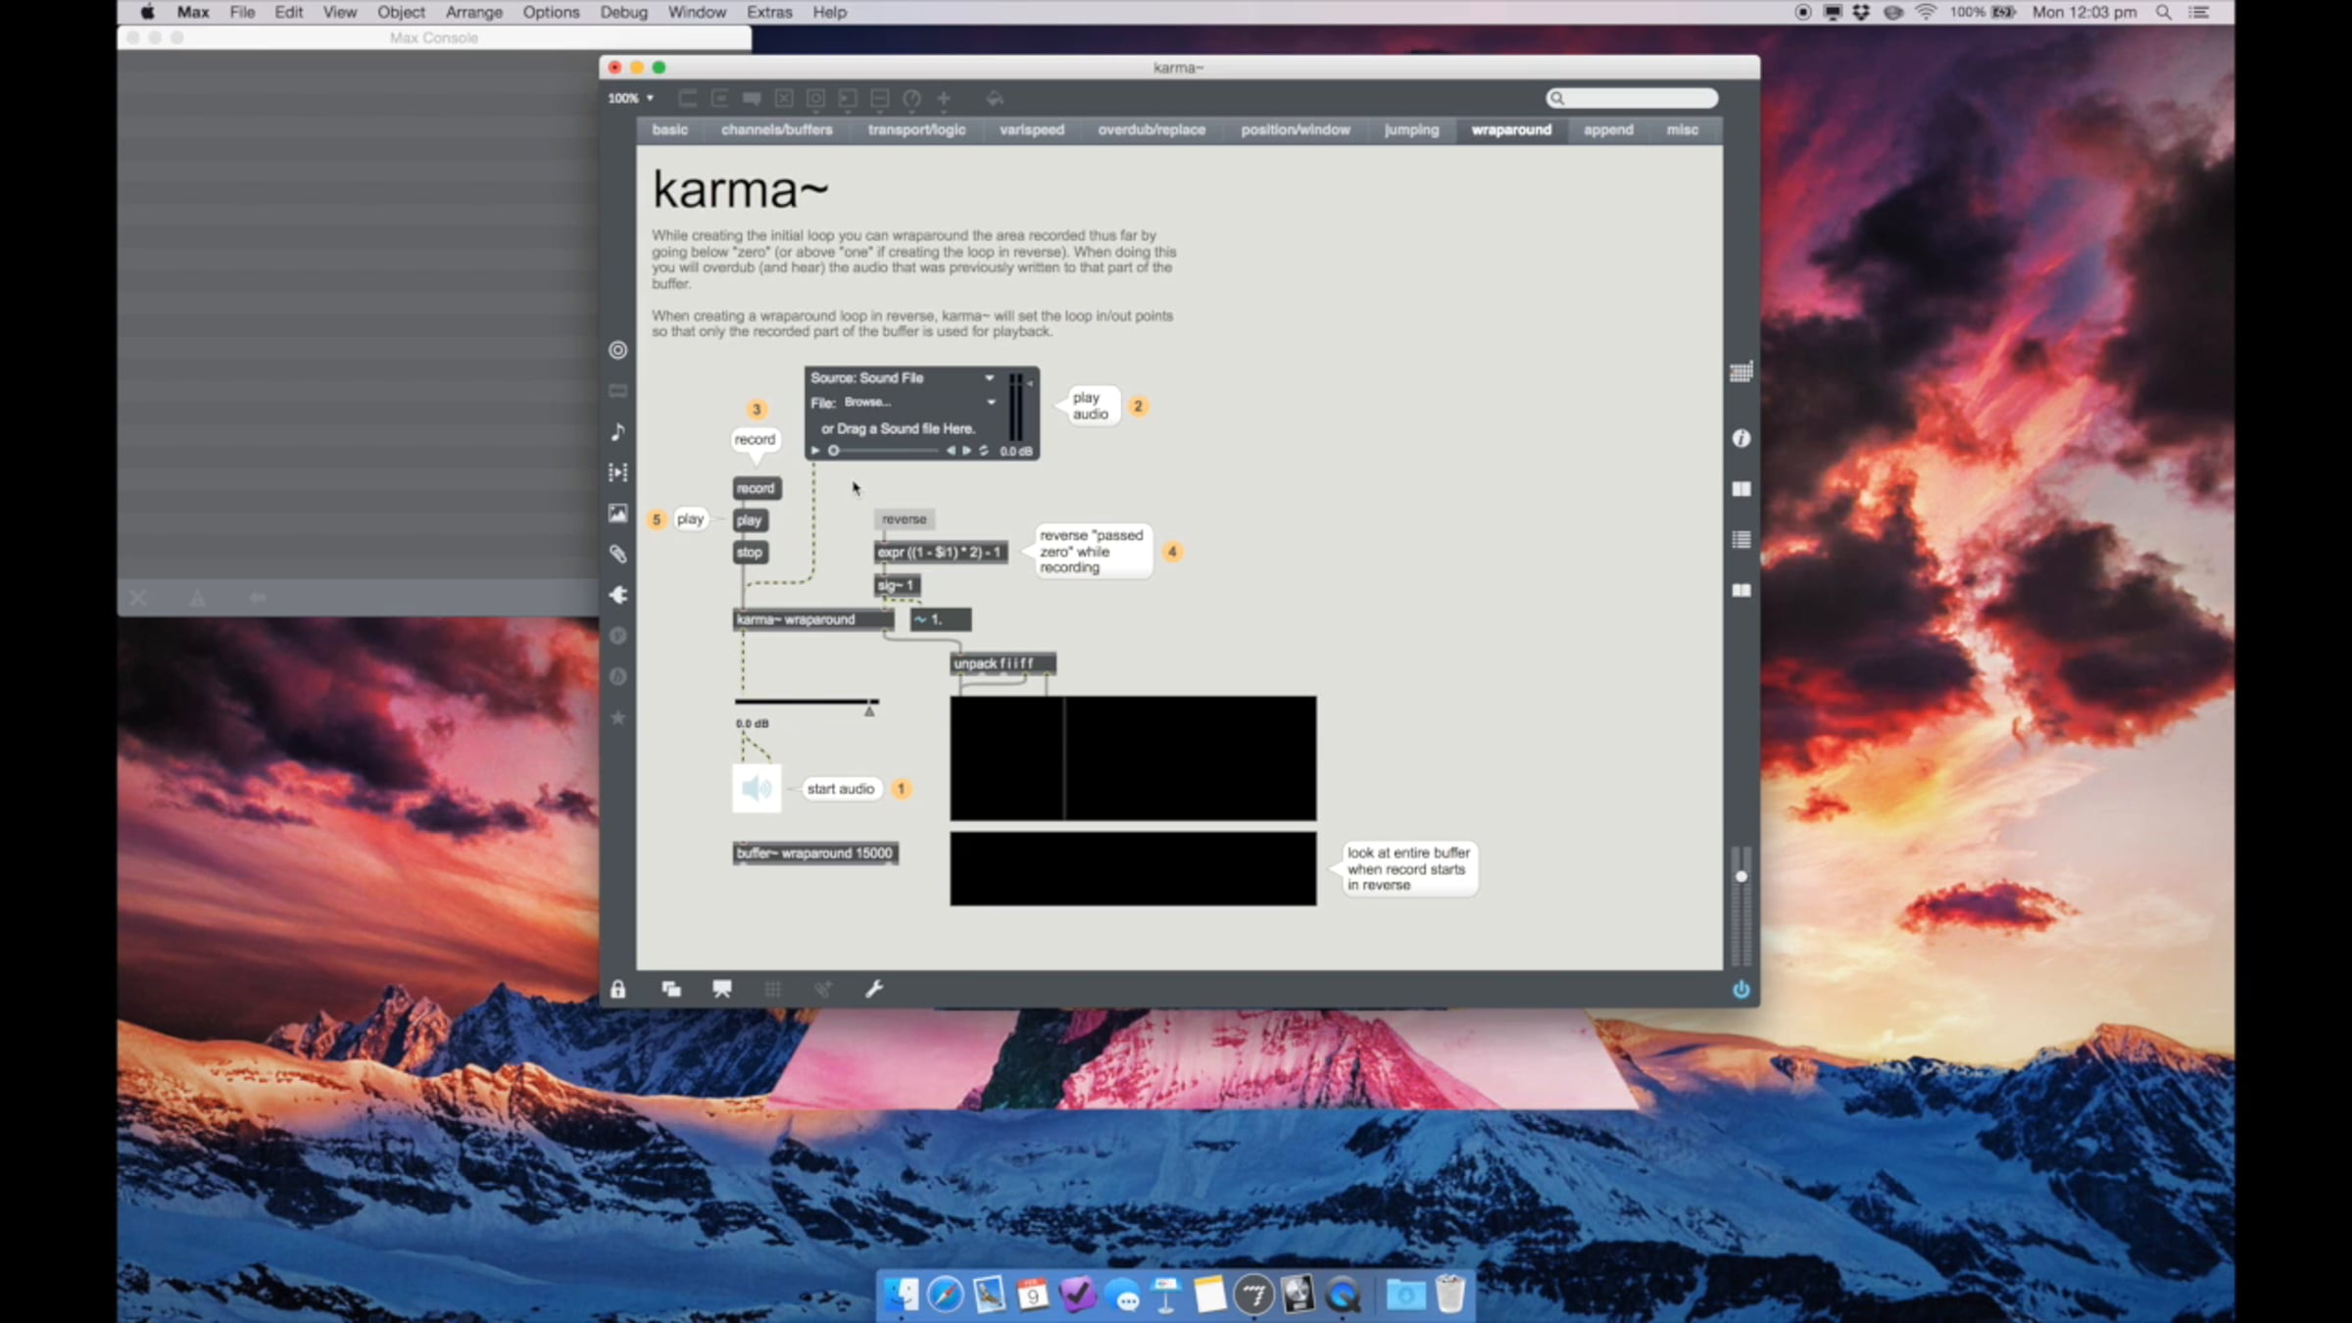Click the stop message box
The image size is (2352, 1323).
point(750,553)
